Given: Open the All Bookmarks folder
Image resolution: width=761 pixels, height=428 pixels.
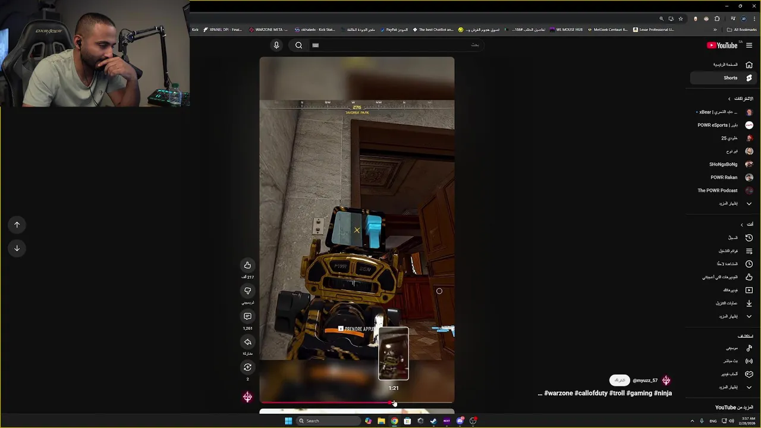Looking at the screenshot, I should tap(741, 30).
